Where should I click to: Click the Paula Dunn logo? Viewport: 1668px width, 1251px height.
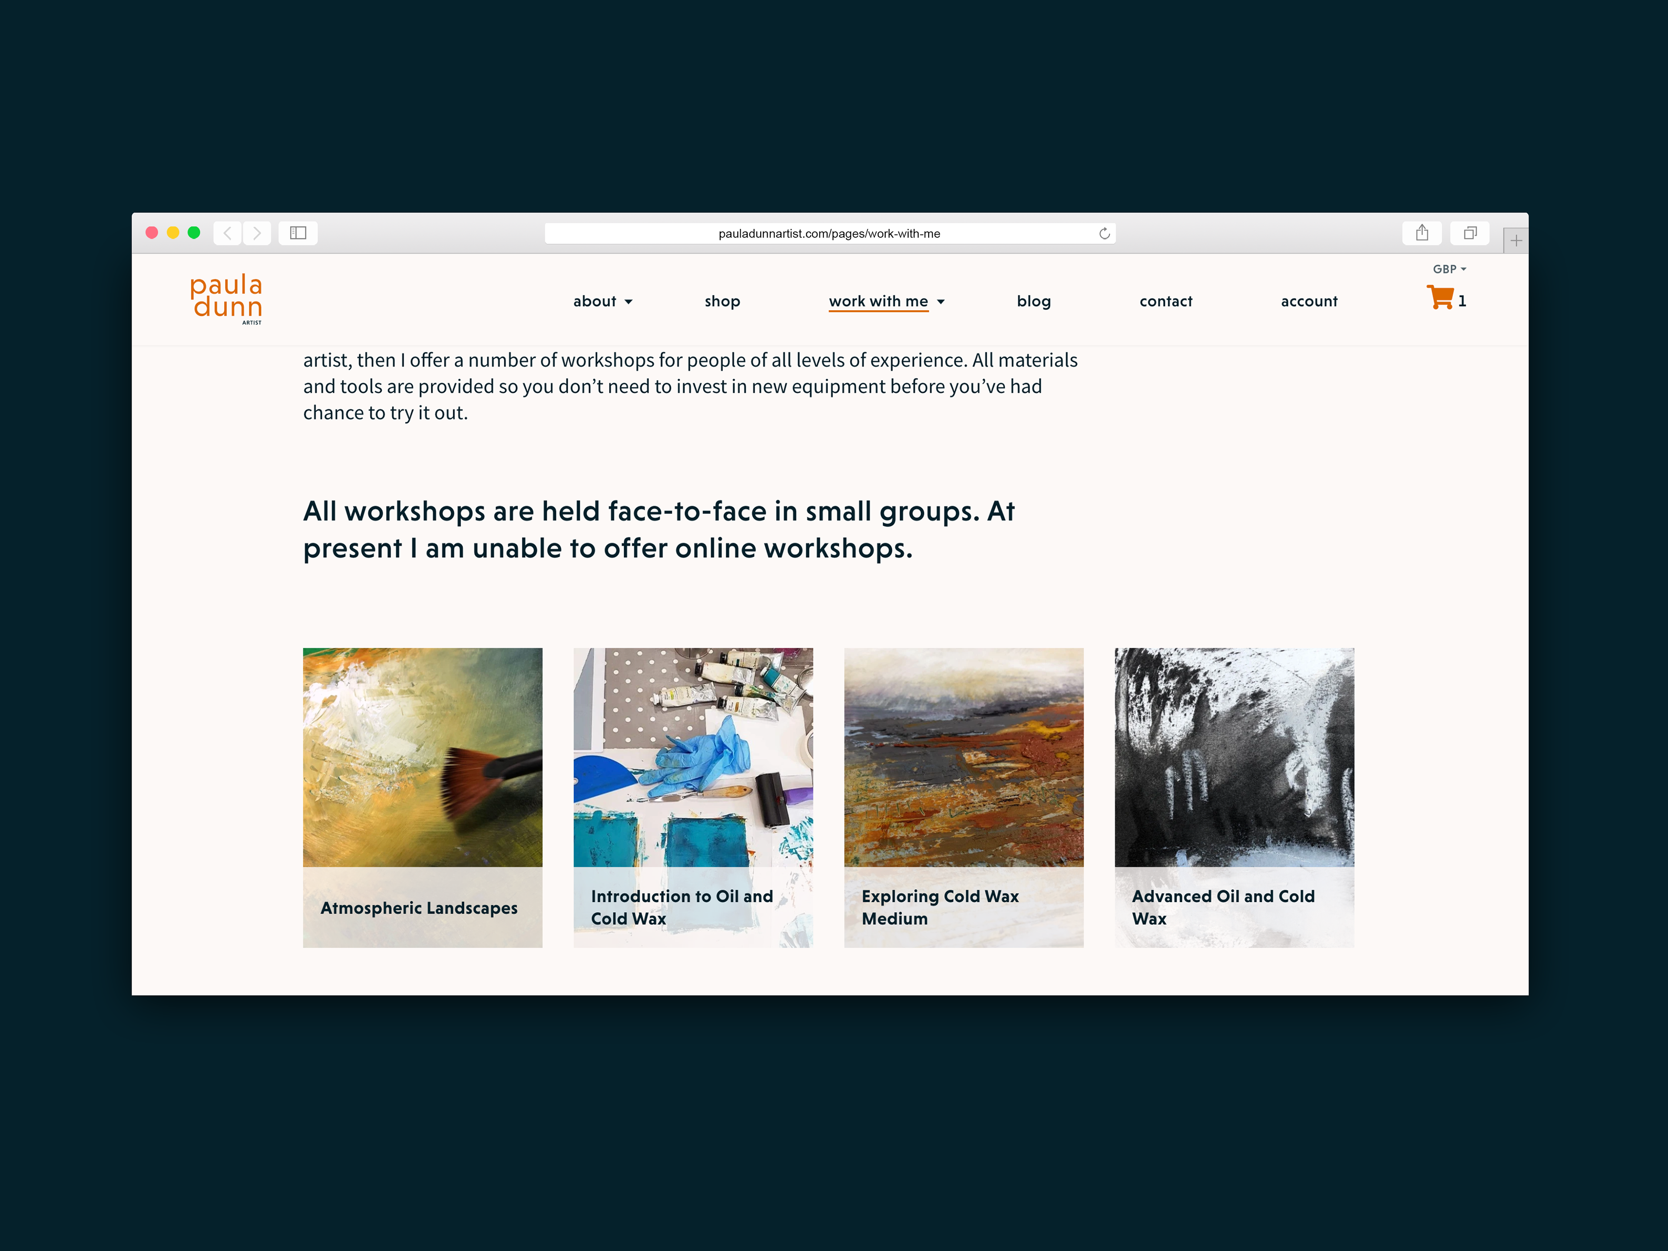226,299
